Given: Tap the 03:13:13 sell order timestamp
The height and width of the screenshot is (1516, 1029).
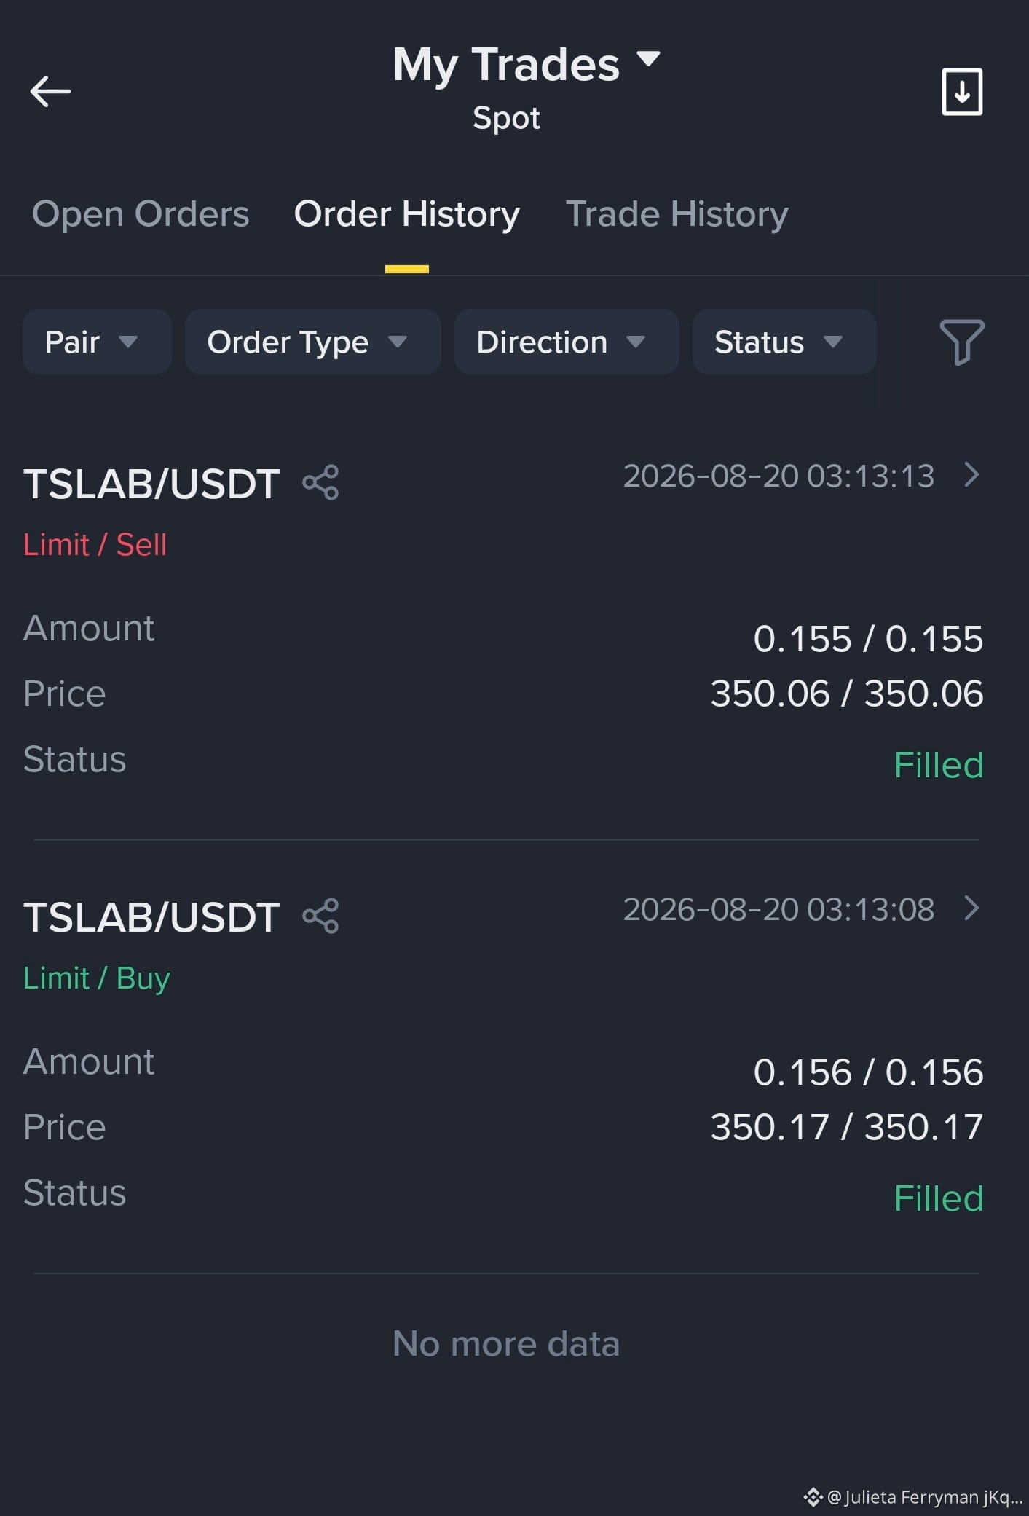Looking at the screenshot, I should 778,476.
